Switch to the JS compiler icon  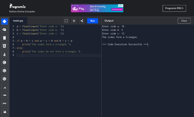[x=5, y=87]
